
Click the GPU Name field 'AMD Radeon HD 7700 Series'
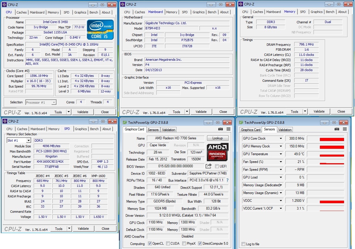(x=176, y=138)
